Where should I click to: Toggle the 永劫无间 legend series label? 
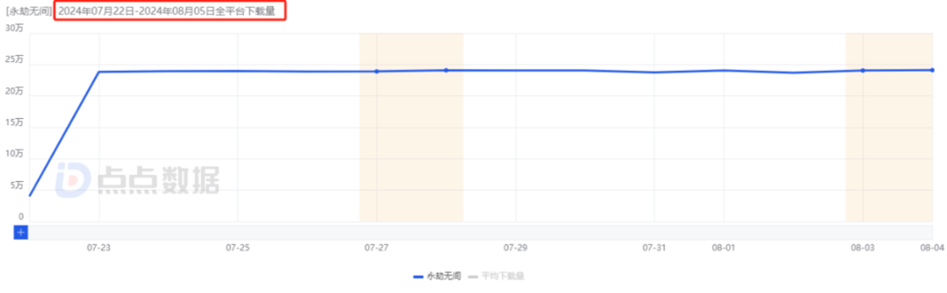pos(444,276)
